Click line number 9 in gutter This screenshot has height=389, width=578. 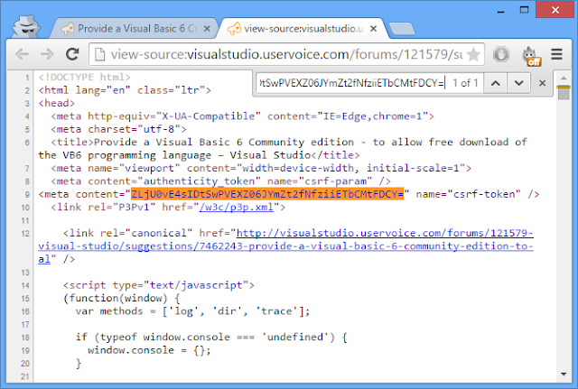click(x=27, y=195)
